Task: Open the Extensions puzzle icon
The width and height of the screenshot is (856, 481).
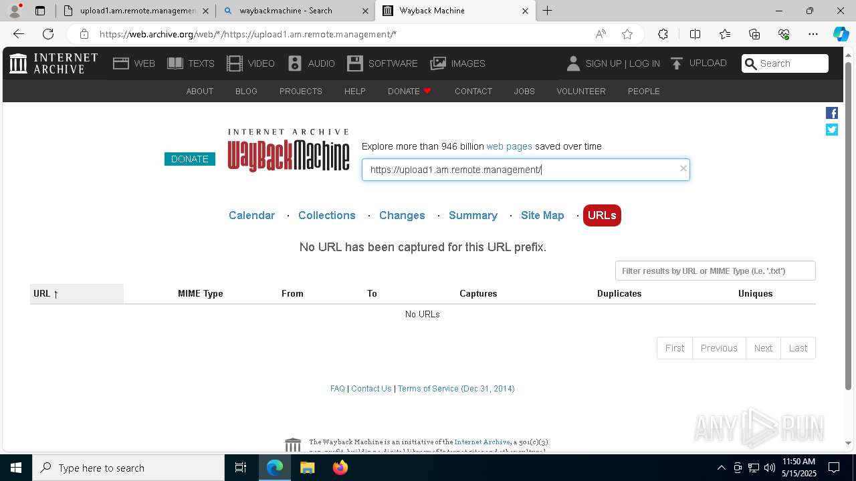Action: tap(663, 34)
